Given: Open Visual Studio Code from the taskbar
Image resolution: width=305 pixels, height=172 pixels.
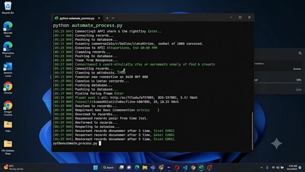Looking at the screenshot, I should coord(185,168).
